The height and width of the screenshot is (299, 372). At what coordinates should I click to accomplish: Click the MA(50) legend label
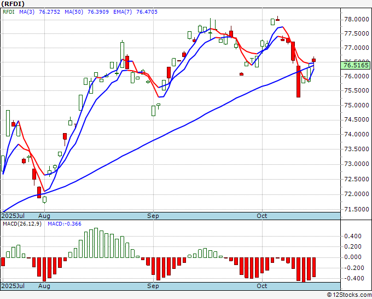click(74, 12)
